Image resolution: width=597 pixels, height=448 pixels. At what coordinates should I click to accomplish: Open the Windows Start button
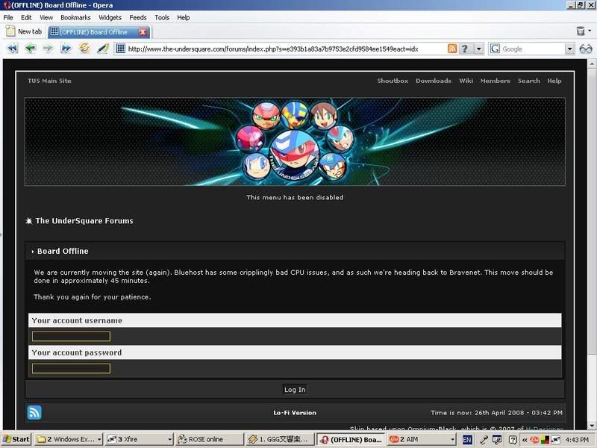[x=16, y=439]
